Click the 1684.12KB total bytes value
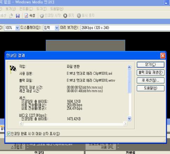170x154 pixels. pos(74,101)
